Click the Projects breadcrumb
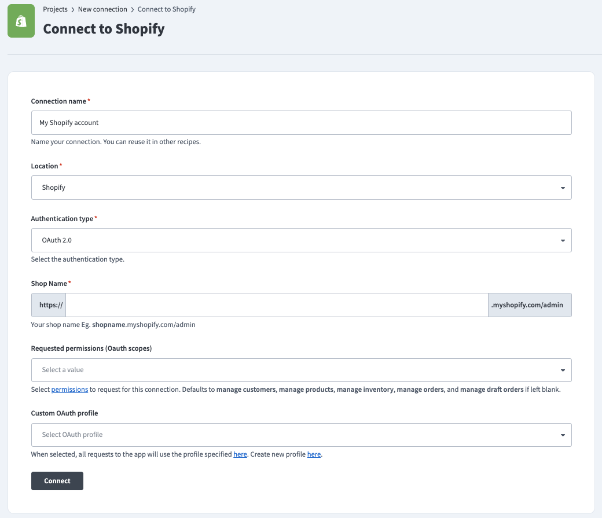 pyautogui.click(x=55, y=9)
